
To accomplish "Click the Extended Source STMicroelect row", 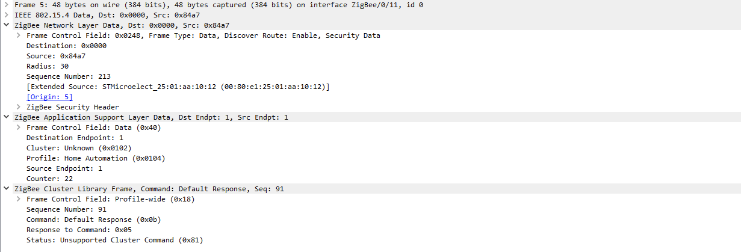I will 178,87.
